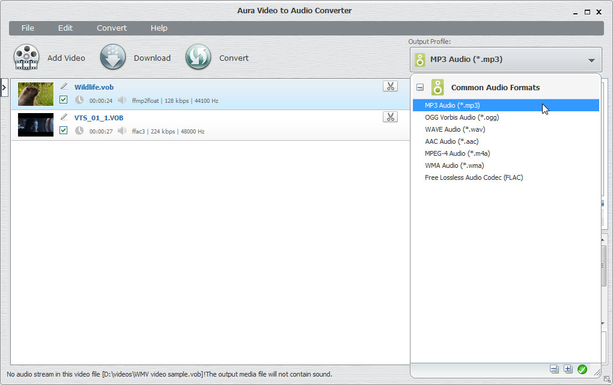Viewport: 613px width, 385px height.
Task: Uncheck the VTS_01_1.VOB checkbox
Action: (x=64, y=131)
